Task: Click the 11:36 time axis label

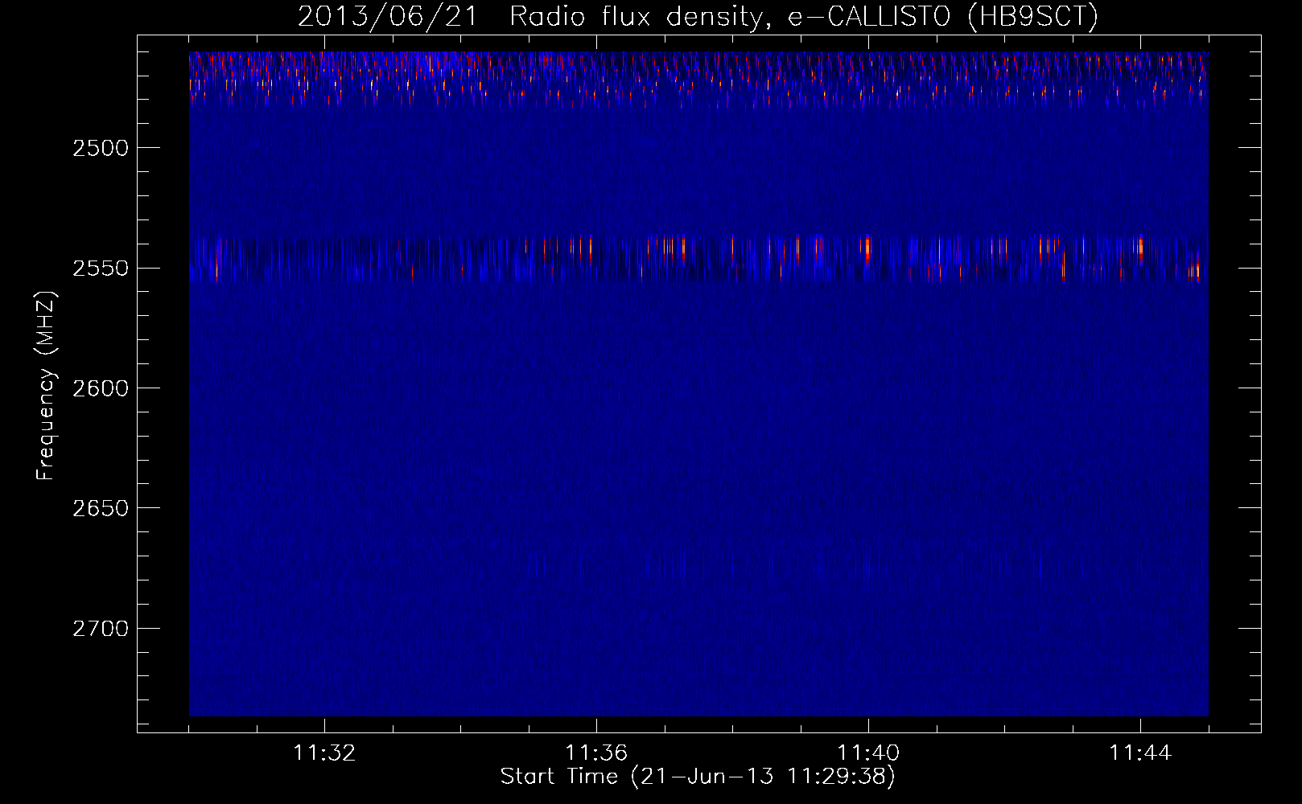Action: point(596,753)
